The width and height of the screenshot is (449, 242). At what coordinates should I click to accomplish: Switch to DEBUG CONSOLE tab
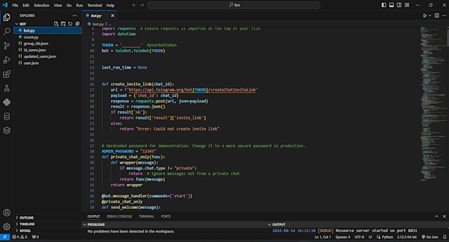click(x=119, y=216)
